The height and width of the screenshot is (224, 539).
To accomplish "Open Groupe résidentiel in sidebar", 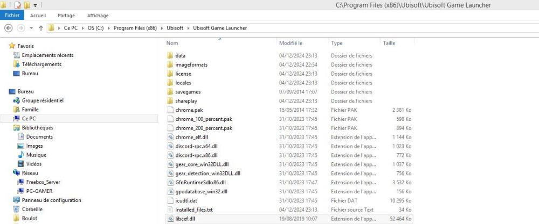I will click(43, 100).
